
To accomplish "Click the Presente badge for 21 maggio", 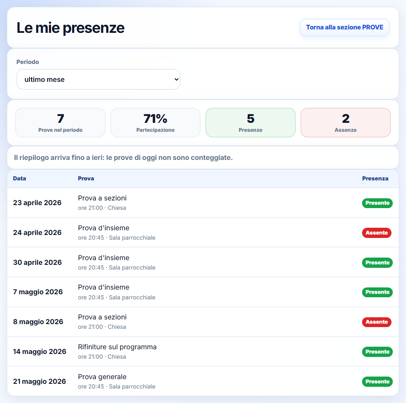I will [x=377, y=382].
